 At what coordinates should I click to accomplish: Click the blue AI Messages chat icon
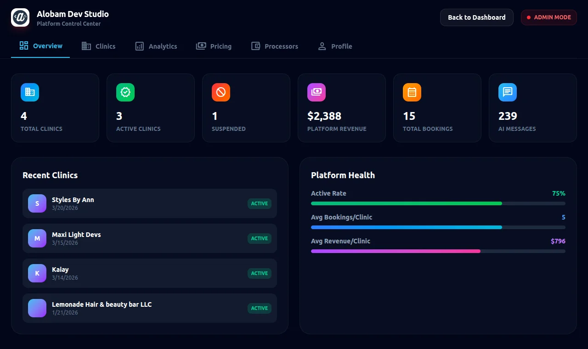click(x=508, y=92)
